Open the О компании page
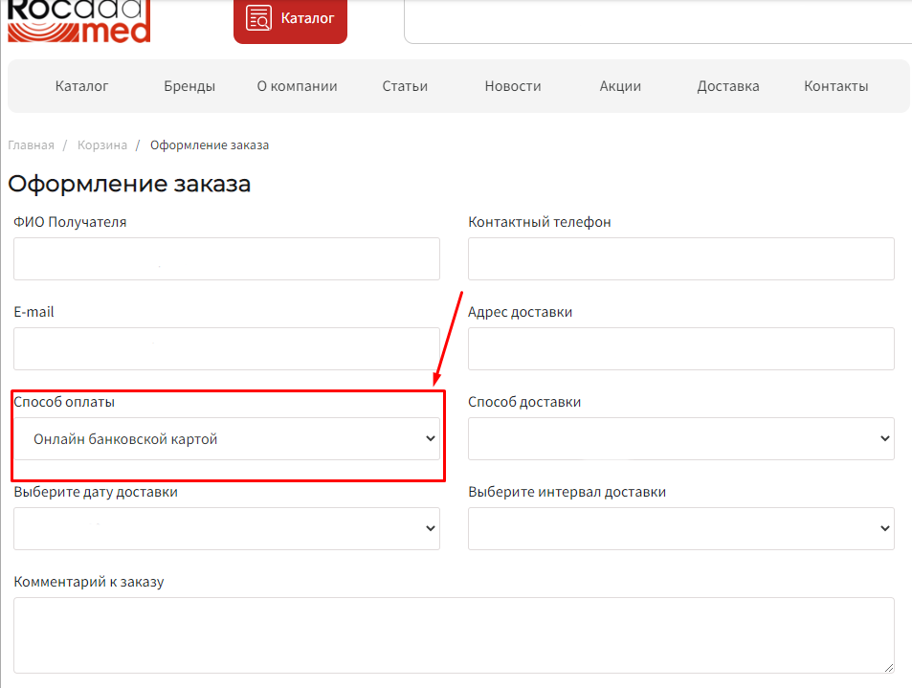Image resolution: width=912 pixels, height=688 pixels. tap(297, 86)
